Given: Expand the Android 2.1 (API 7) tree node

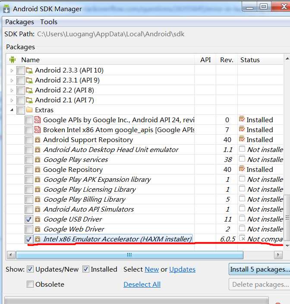Looking at the screenshot, I should (12, 100).
